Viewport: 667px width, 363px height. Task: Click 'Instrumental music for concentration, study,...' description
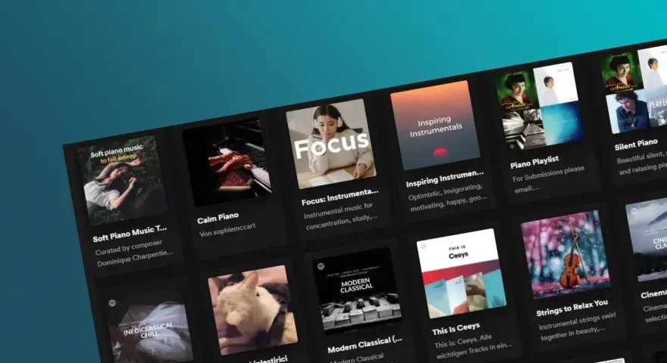pos(341,216)
